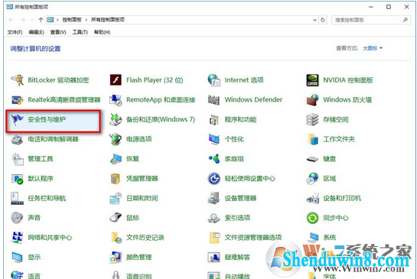Expand the 查看方式 大图标 dropdown
The height and width of the screenshot is (279, 417).
coord(373,48)
